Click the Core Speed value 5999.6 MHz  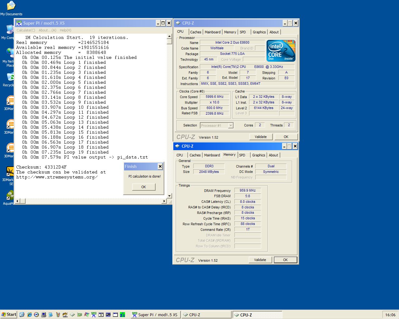215,97
